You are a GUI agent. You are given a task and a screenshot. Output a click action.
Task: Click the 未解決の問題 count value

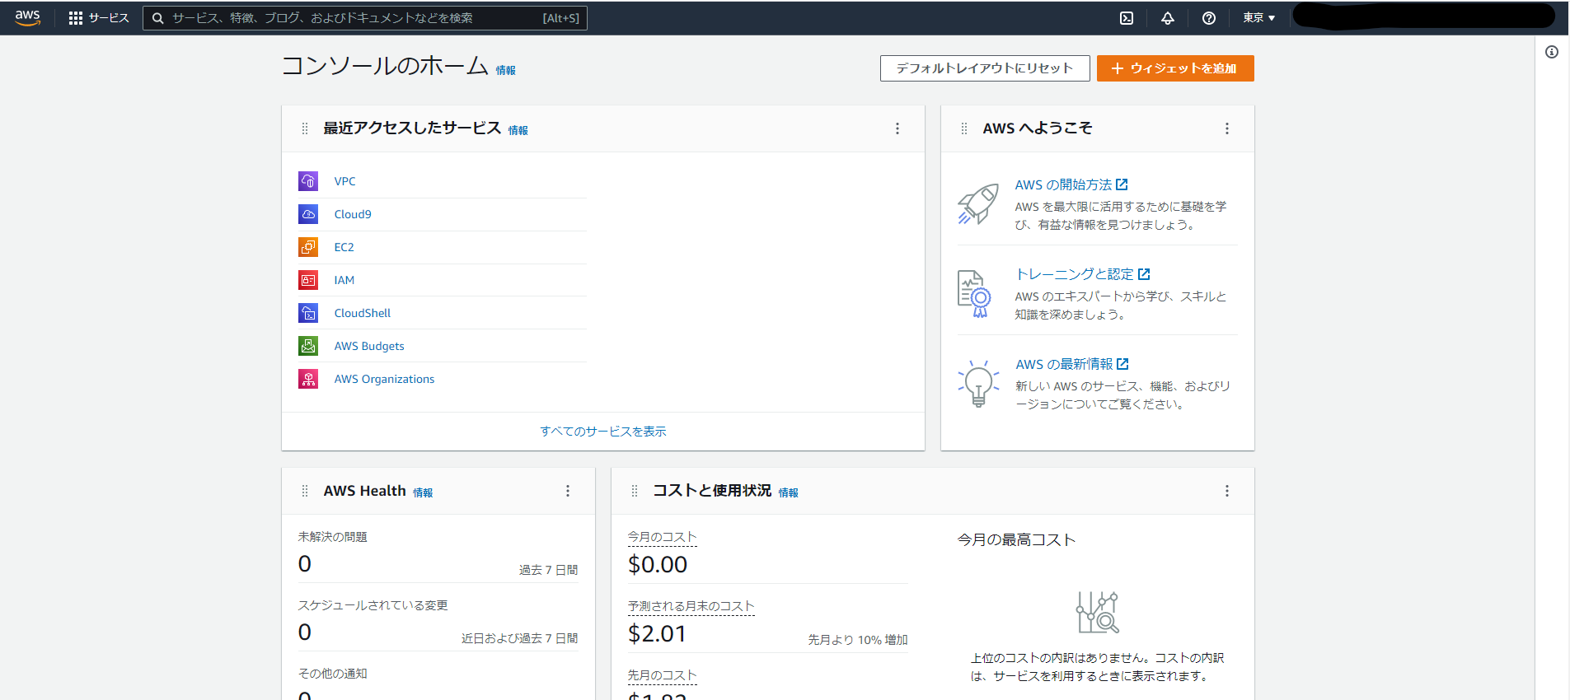(x=305, y=564)
